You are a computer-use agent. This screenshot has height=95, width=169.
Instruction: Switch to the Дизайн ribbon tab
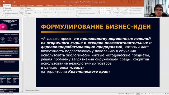[x=22, y=5]
